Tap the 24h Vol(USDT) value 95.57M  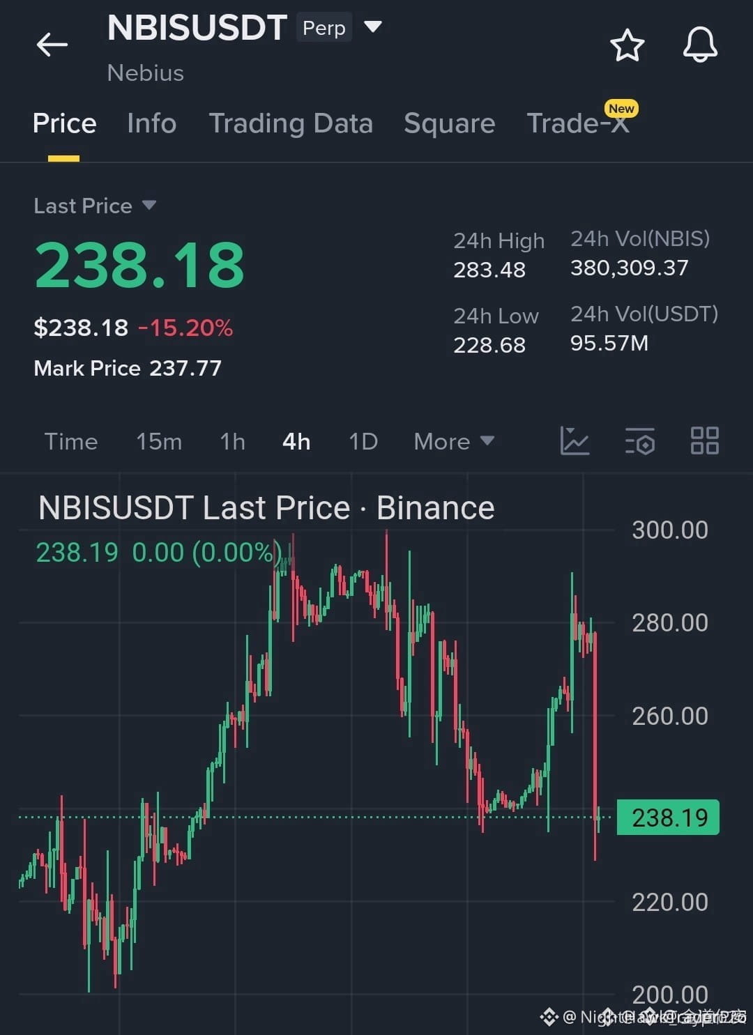(x=609, y=343)
